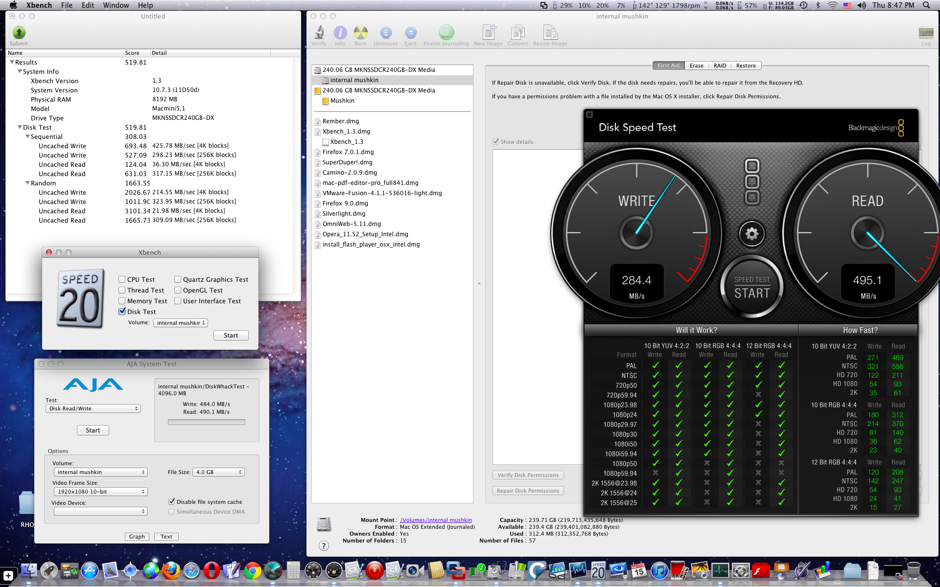
Task: Click the Xbench Submit arrow icon
Action: (x=19, y=33)
